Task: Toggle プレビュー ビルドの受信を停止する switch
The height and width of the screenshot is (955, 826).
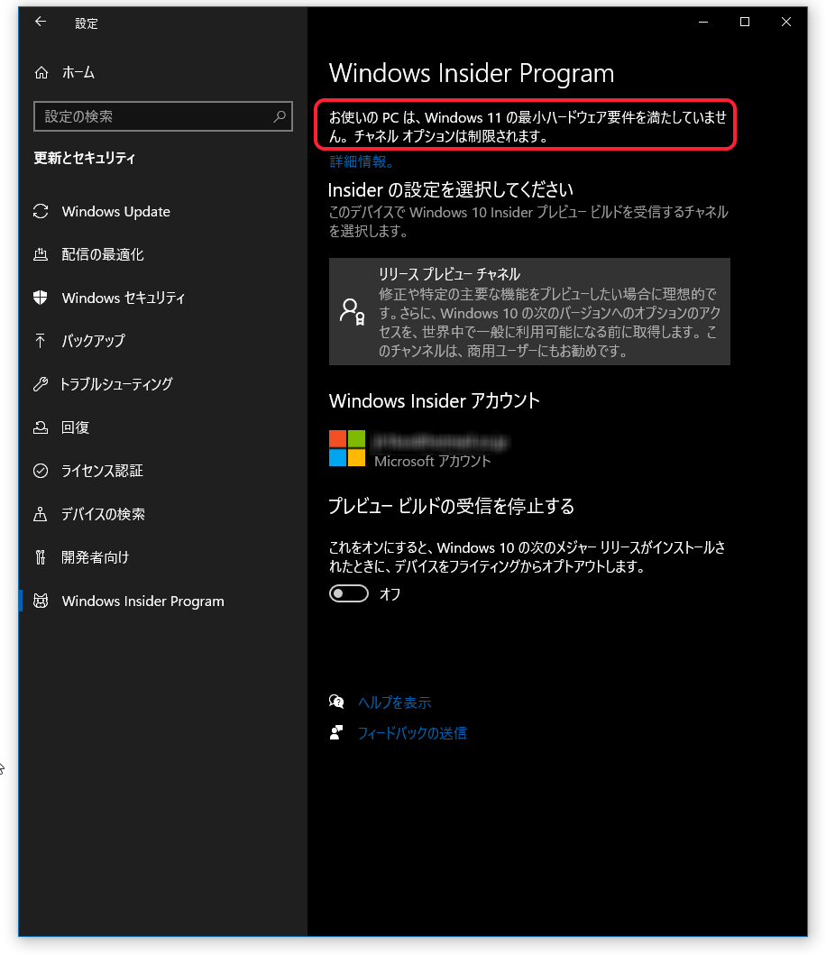Action: click(349, 593)
